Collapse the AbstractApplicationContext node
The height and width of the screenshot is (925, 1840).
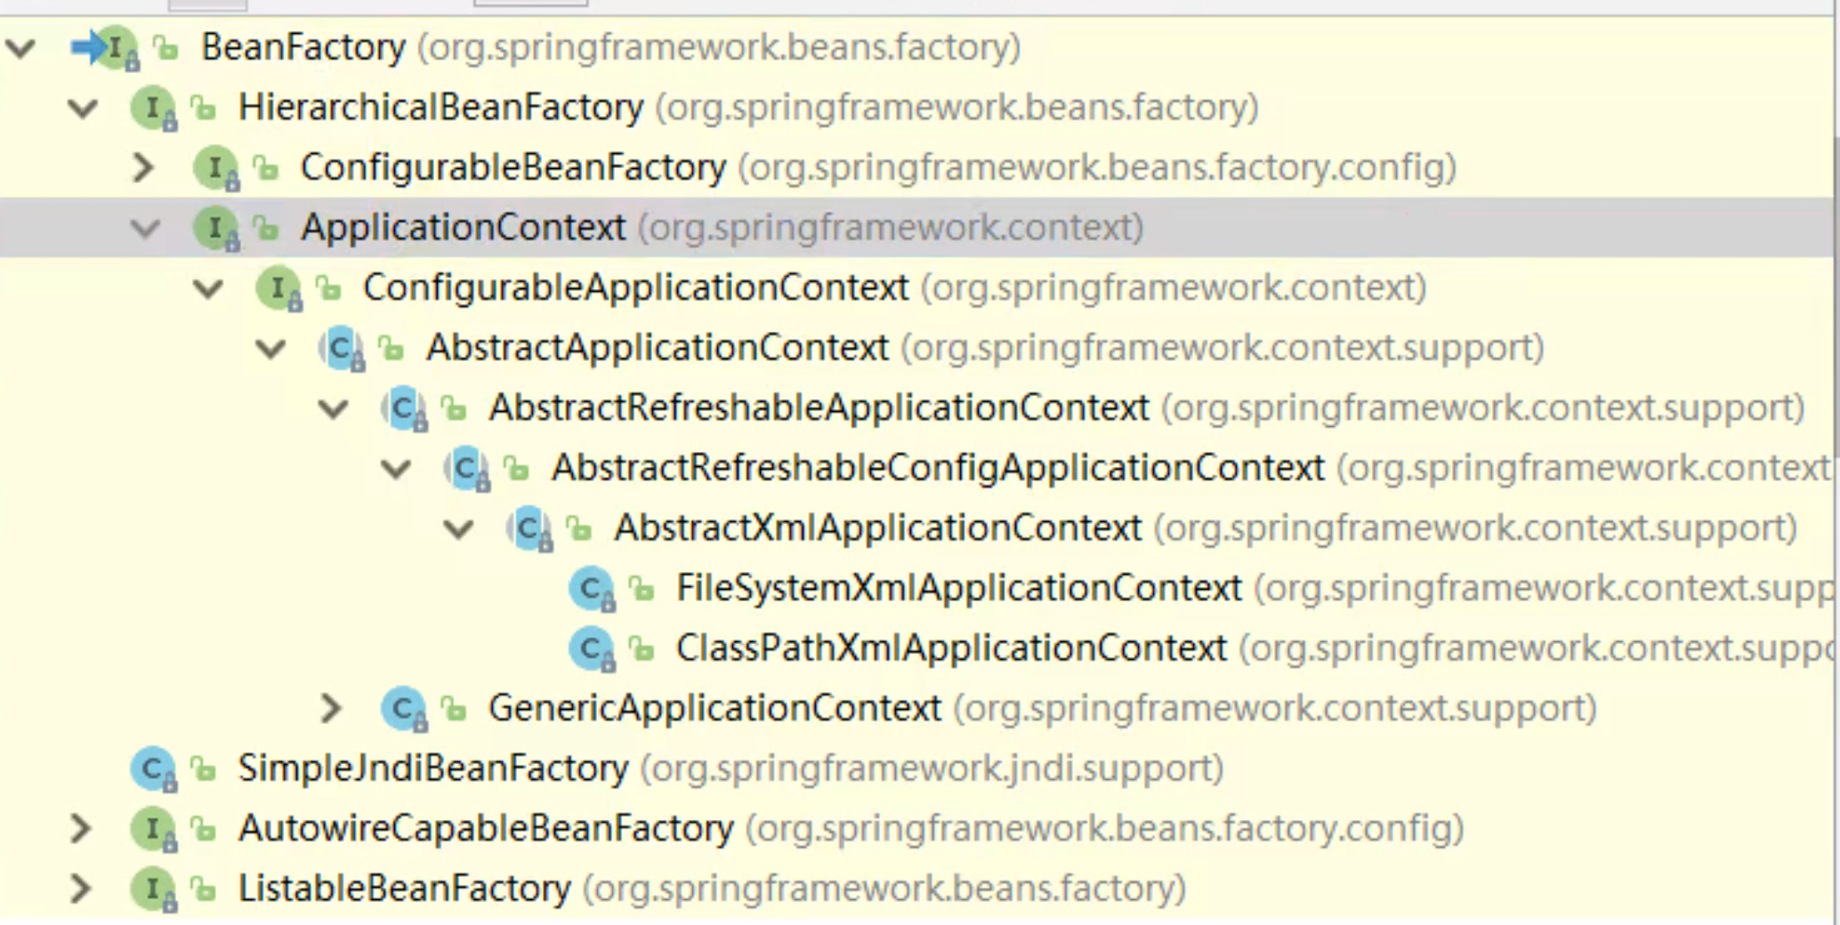tap(270, 348)
